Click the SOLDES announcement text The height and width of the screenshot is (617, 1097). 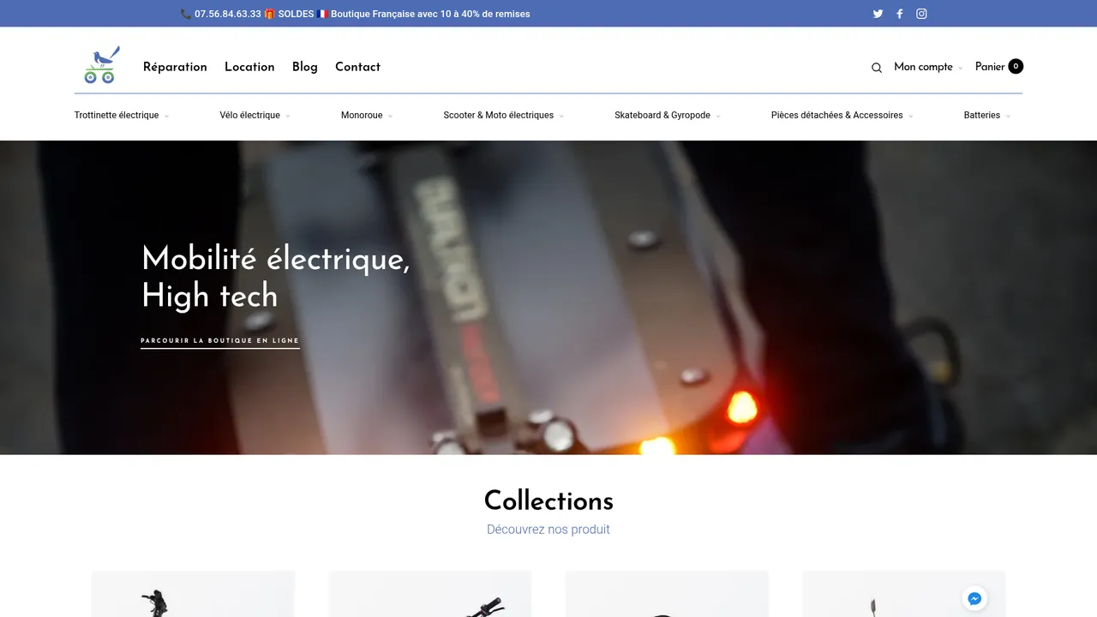click(x=296, y=14)
